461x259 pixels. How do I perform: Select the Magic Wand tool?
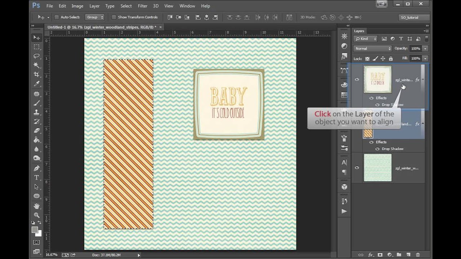click(x=36, y=65)
